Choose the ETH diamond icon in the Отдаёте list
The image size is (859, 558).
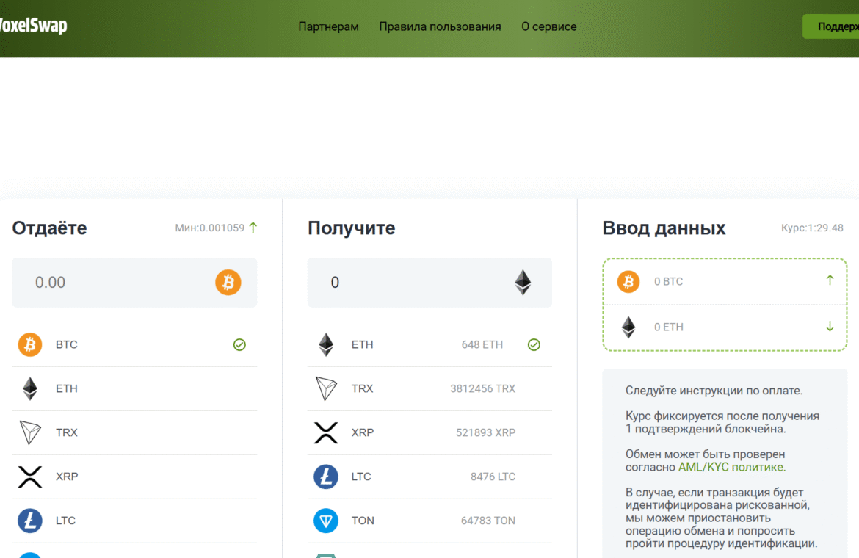pyautogui.click(x=30, y=388)
